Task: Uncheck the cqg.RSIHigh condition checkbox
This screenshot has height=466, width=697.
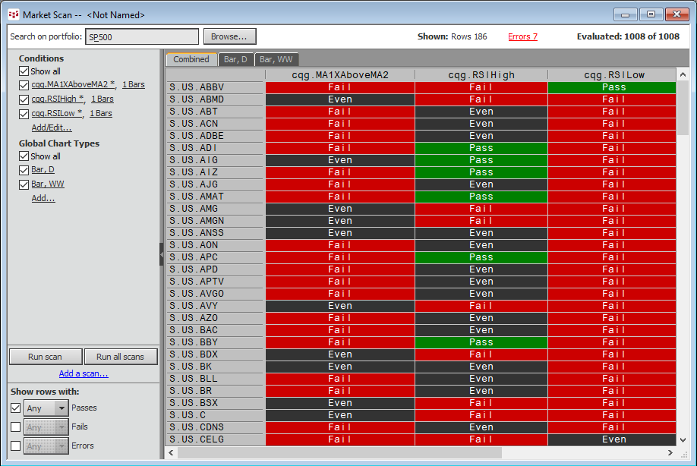Action: tap(24, 99)
